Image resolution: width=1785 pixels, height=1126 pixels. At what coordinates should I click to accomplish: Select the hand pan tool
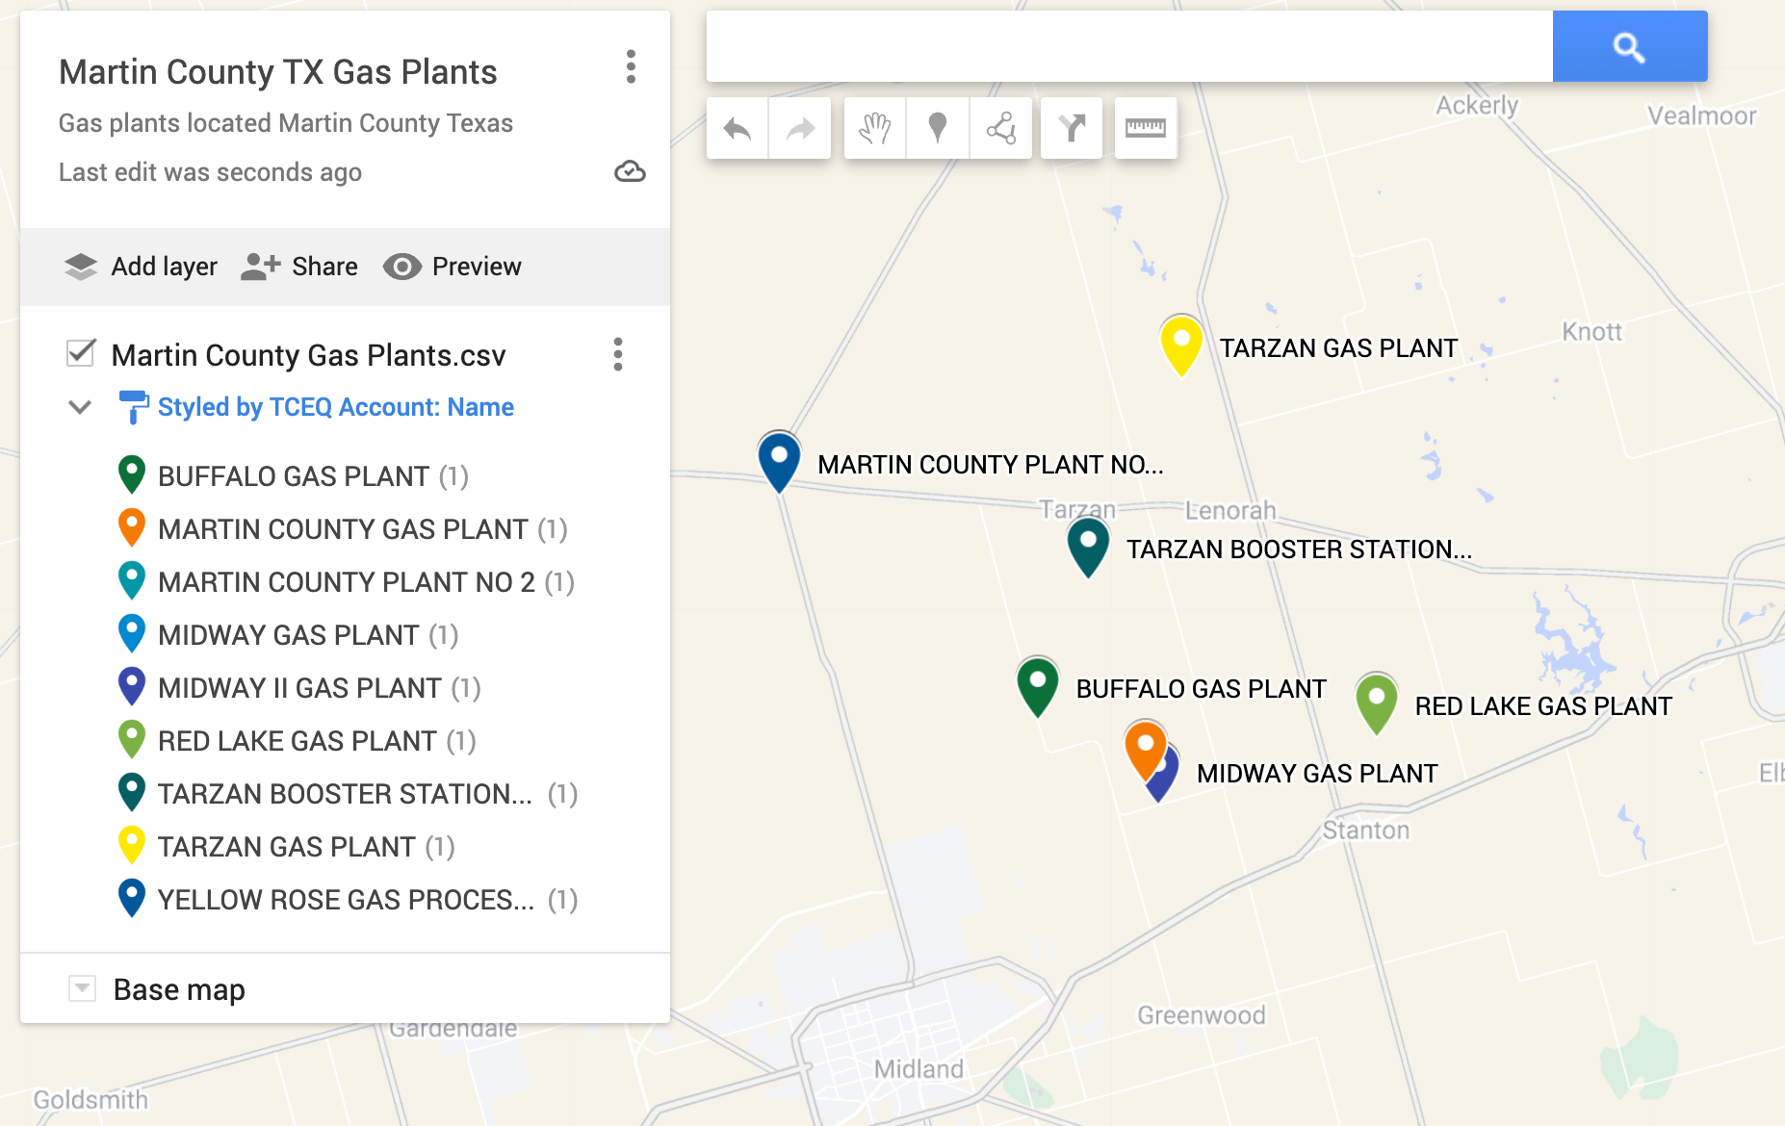[x=874, y=128]
